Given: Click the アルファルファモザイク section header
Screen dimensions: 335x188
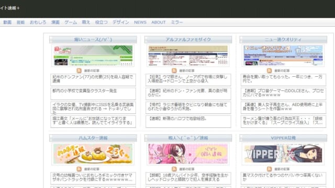Looking at the screenshot, I should pos(188,40).
